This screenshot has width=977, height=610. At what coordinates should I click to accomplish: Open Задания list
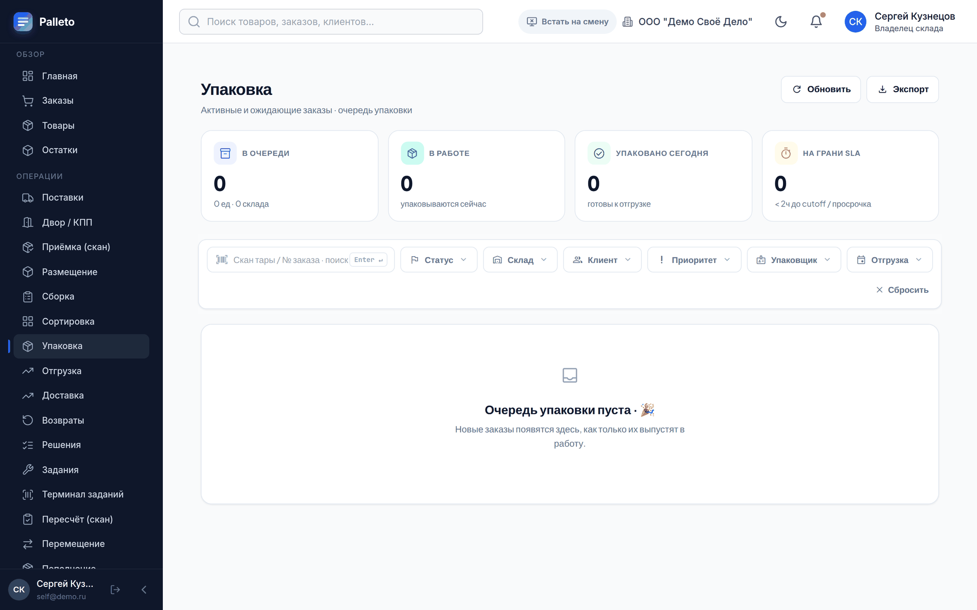coord(81,469)
